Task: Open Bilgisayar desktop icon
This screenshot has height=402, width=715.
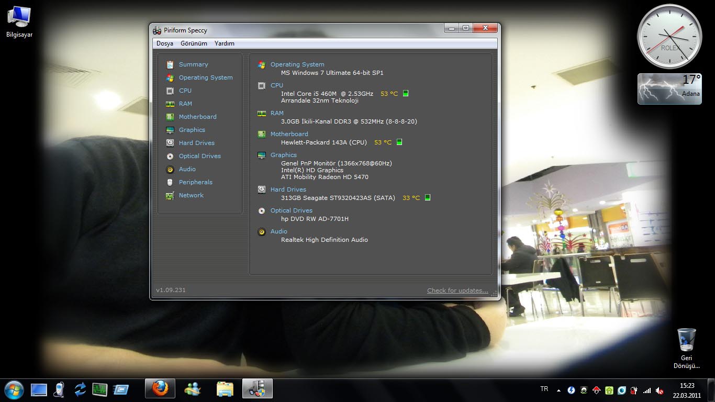Action: coord(19,23)
